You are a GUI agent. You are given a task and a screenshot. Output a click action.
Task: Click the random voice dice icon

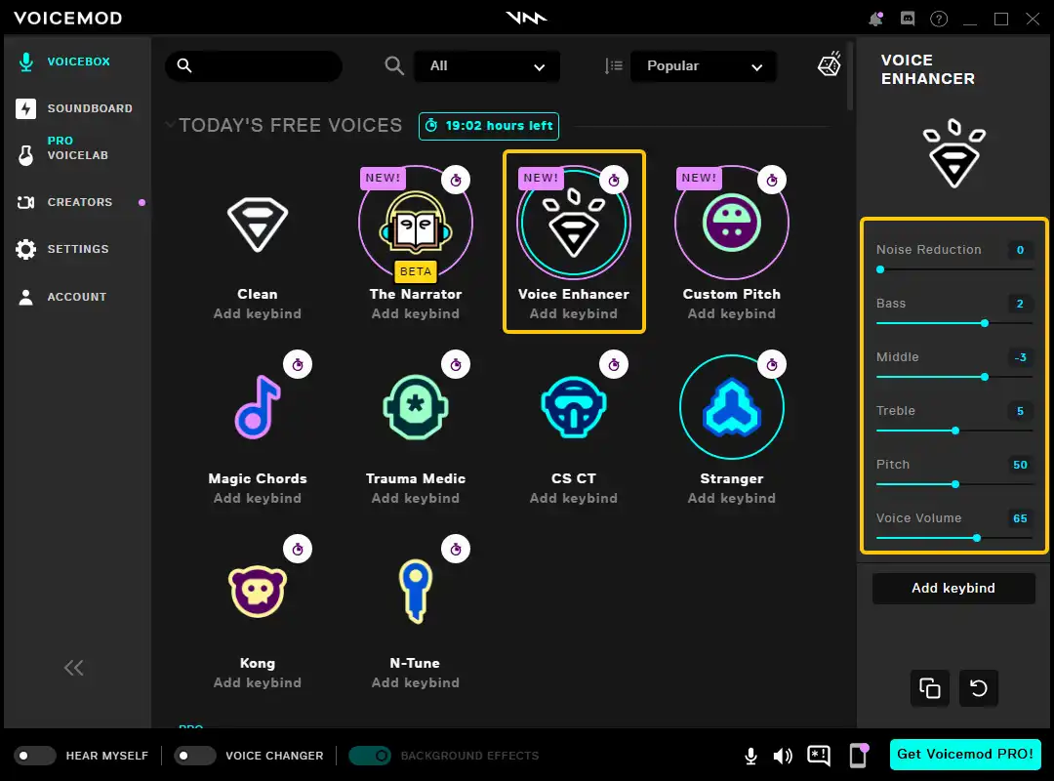click(830, 64)
